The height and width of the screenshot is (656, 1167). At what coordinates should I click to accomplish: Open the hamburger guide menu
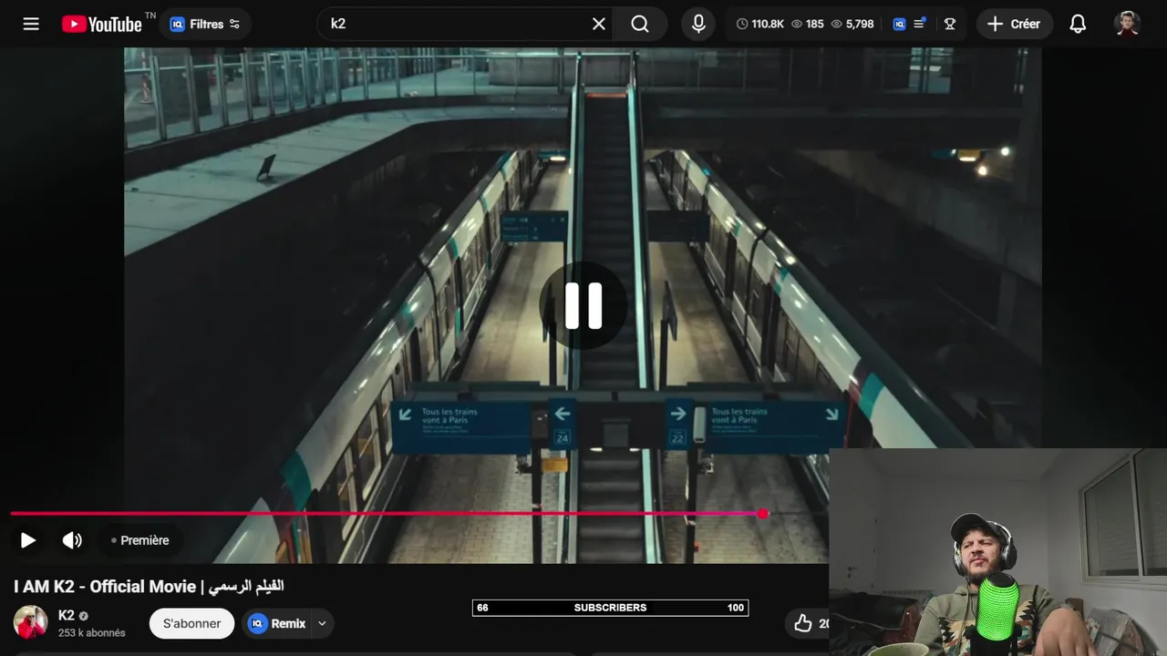click(x=31, y=24)
